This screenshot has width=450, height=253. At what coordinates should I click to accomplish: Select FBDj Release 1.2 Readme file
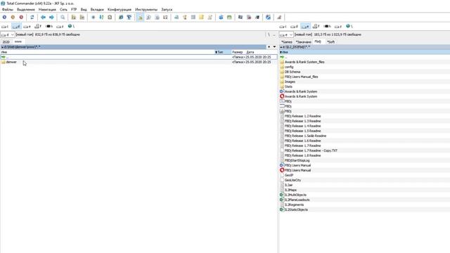tap(302, 116)
